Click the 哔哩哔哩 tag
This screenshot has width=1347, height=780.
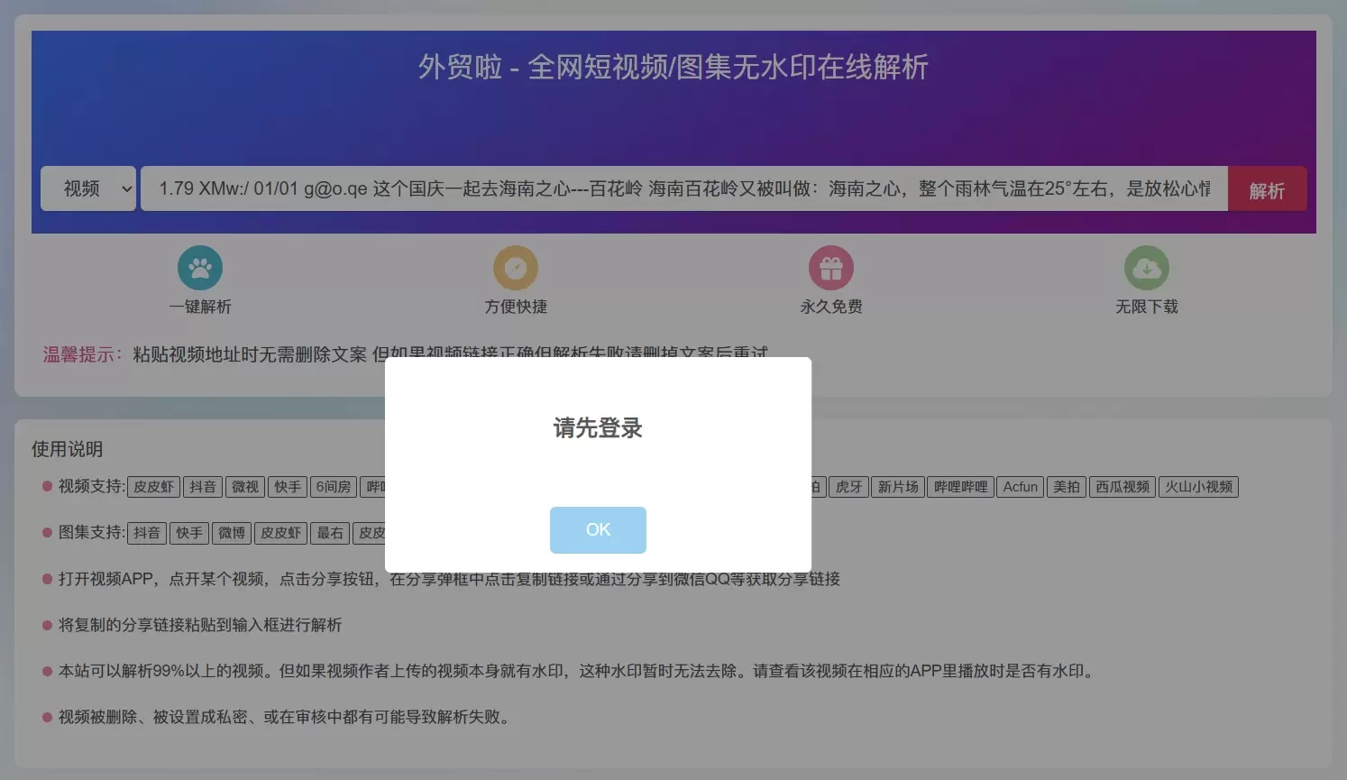[960, 487]
